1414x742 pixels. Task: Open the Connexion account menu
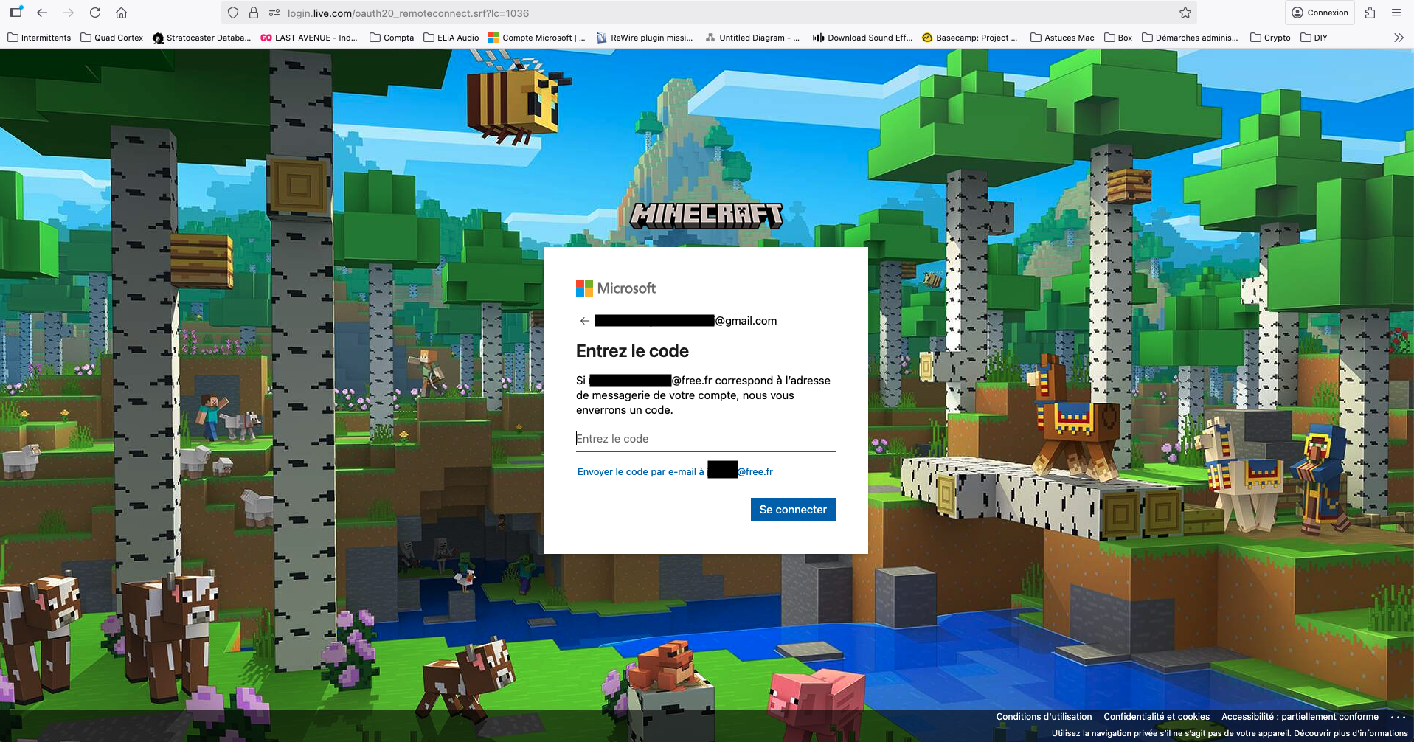pos(1320,13)
